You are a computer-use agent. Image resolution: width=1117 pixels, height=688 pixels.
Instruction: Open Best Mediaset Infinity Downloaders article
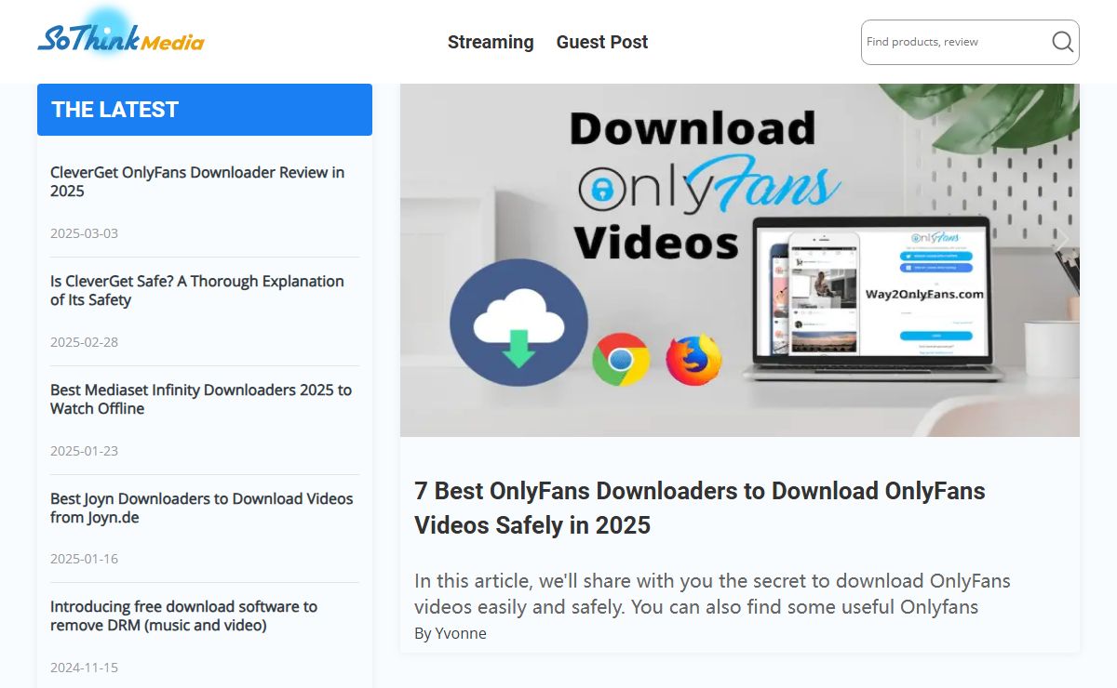pos(201,399)
